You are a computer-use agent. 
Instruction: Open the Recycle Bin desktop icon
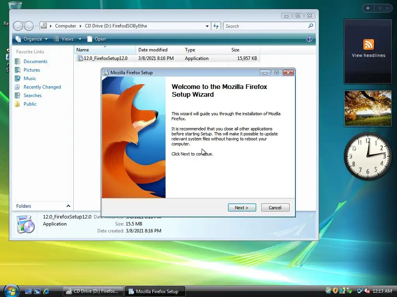pyautogui.click(x=15, y=5)
